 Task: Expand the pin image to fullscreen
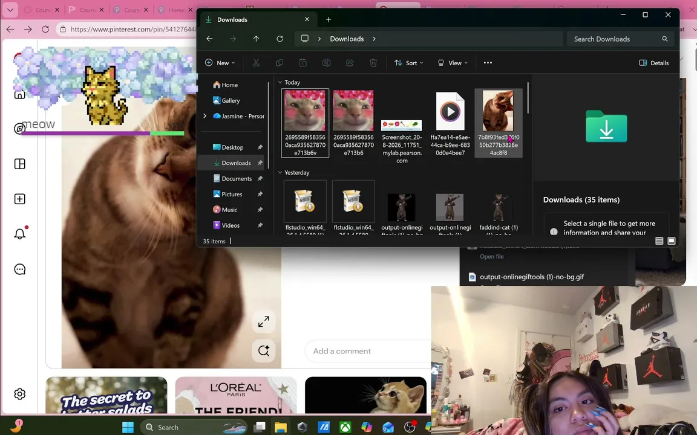tap(264, 321)
